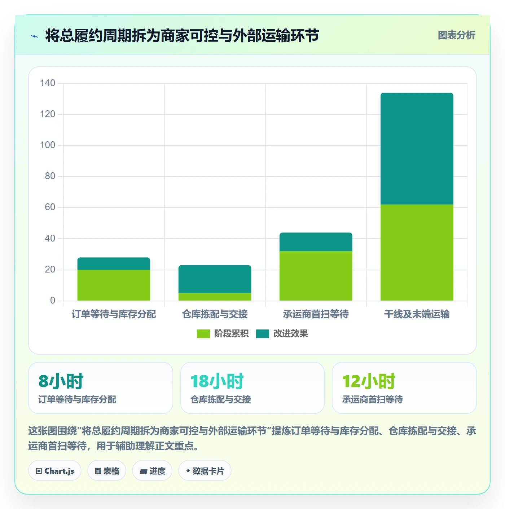Click the y-axis value 140

(x=48, y=83)
